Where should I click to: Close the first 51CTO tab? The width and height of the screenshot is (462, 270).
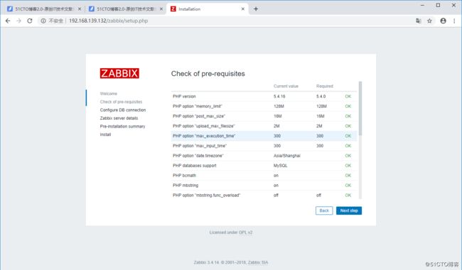pyautogui.click(x=80, y=9)
